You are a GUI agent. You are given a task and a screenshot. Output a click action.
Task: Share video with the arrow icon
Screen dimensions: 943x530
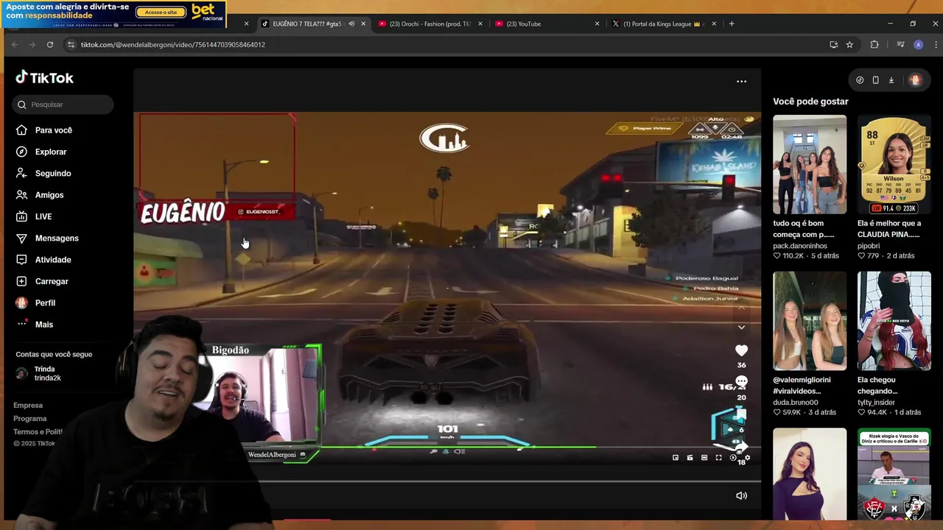741,447
